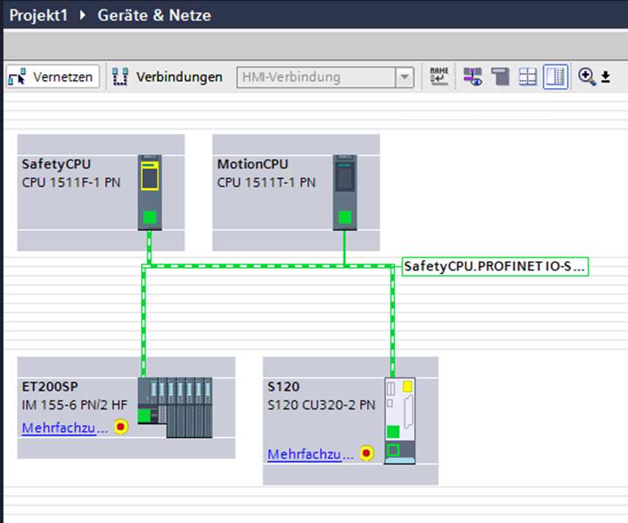Image resolution: width=628 pixels, height=523 pixels.
Task: Open the zoom options dropdown arrow
Action: coord(605,77)
